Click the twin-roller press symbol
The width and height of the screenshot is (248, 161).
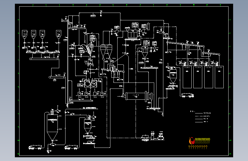(90, 84)
